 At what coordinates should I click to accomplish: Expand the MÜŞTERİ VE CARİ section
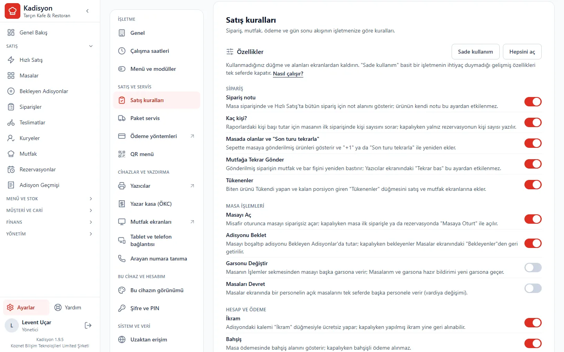50,210
